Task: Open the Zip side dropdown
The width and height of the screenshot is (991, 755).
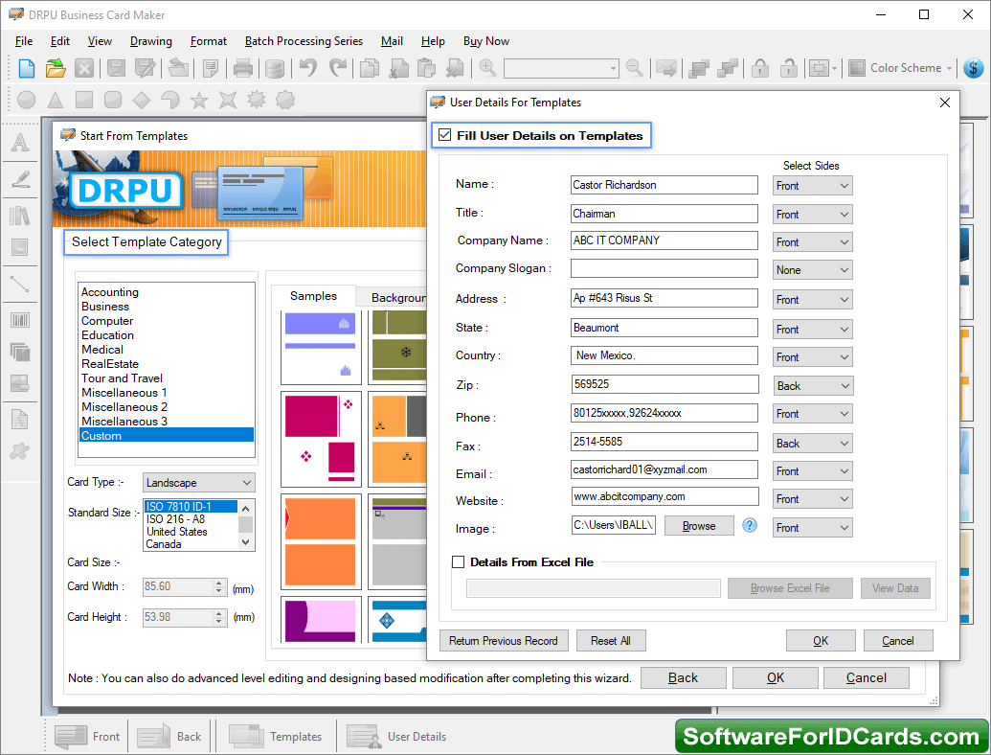Action: pos(812,386)
